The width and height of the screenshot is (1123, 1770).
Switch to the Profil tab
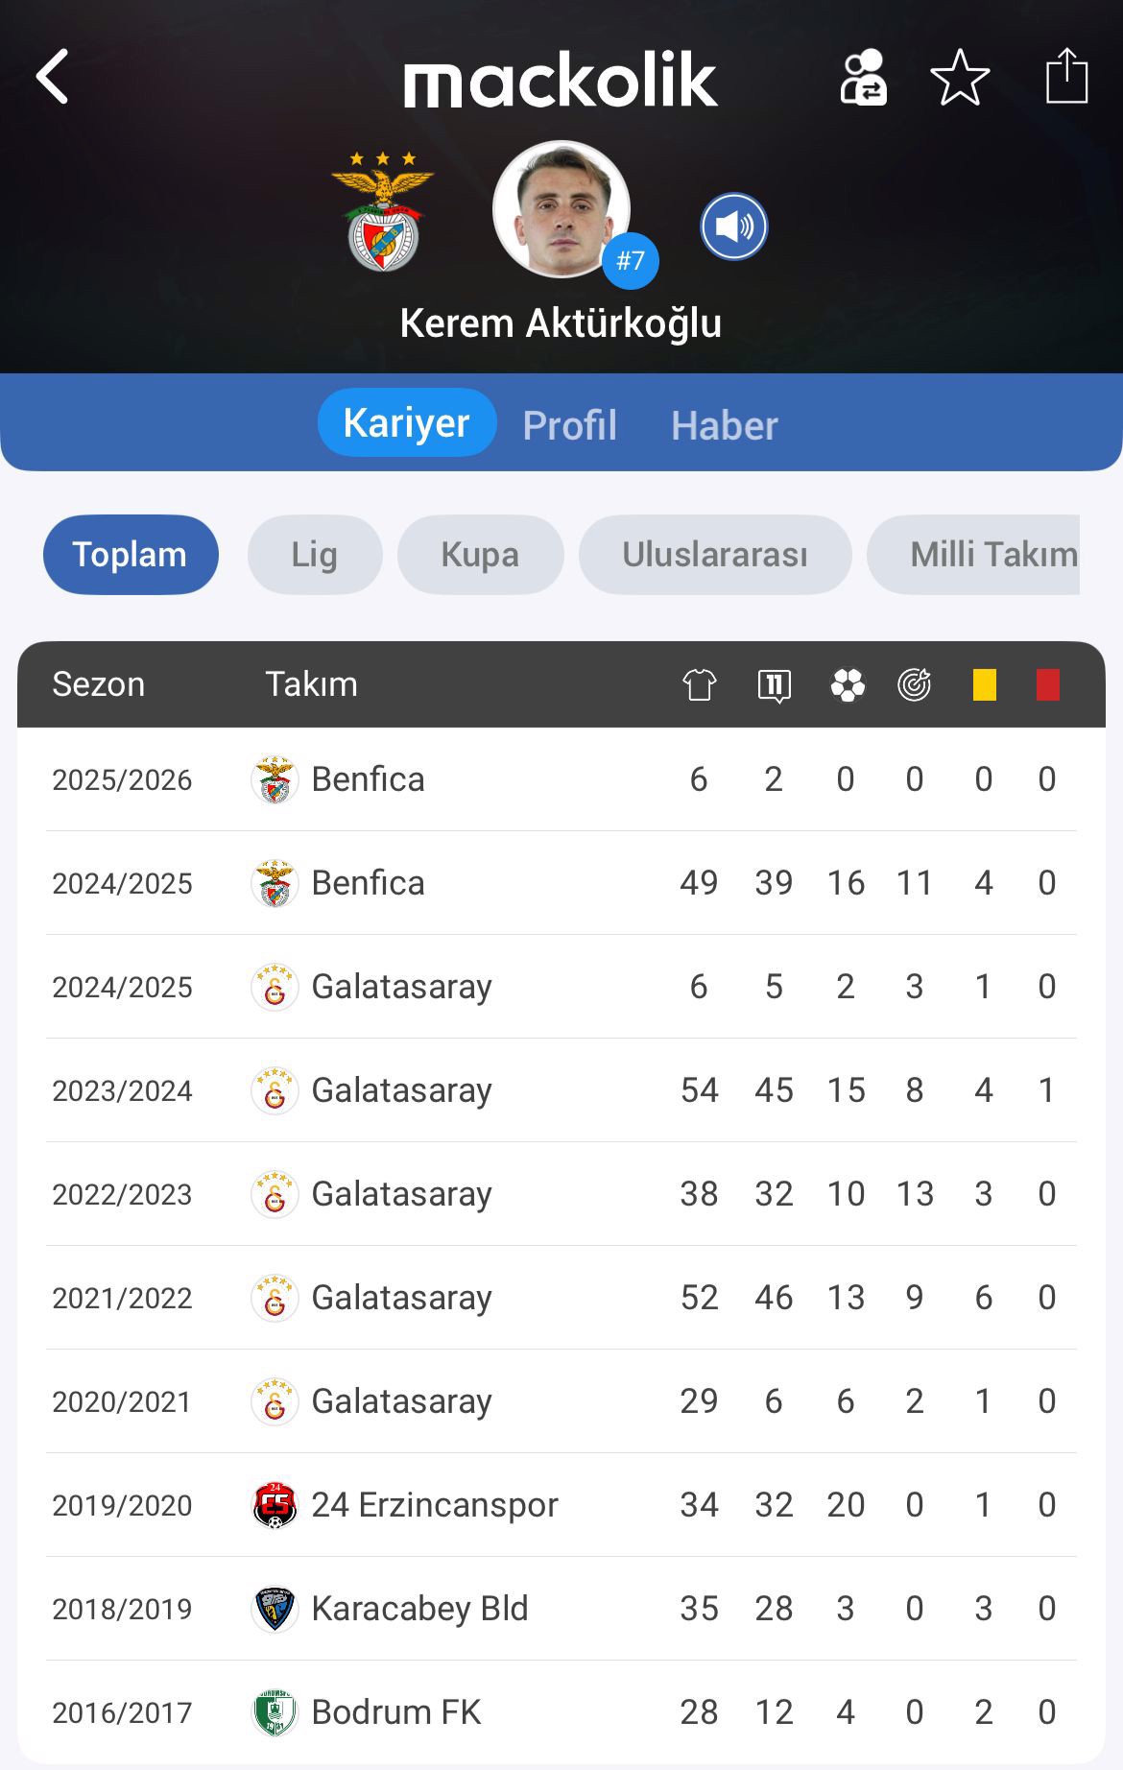click(569, 424)
